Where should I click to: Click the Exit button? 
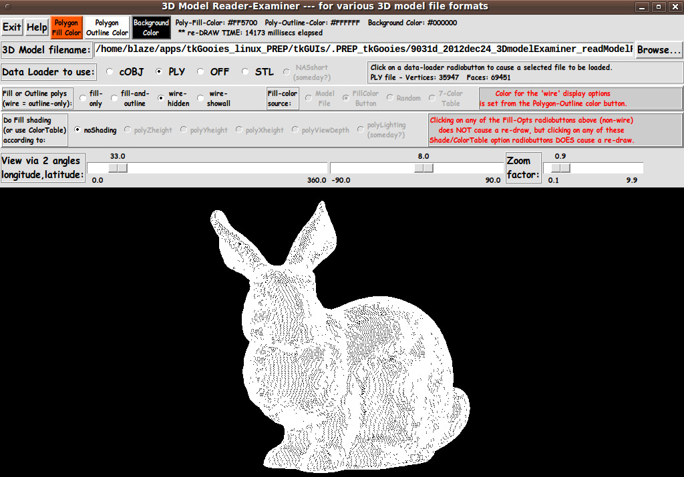[12, 27]
